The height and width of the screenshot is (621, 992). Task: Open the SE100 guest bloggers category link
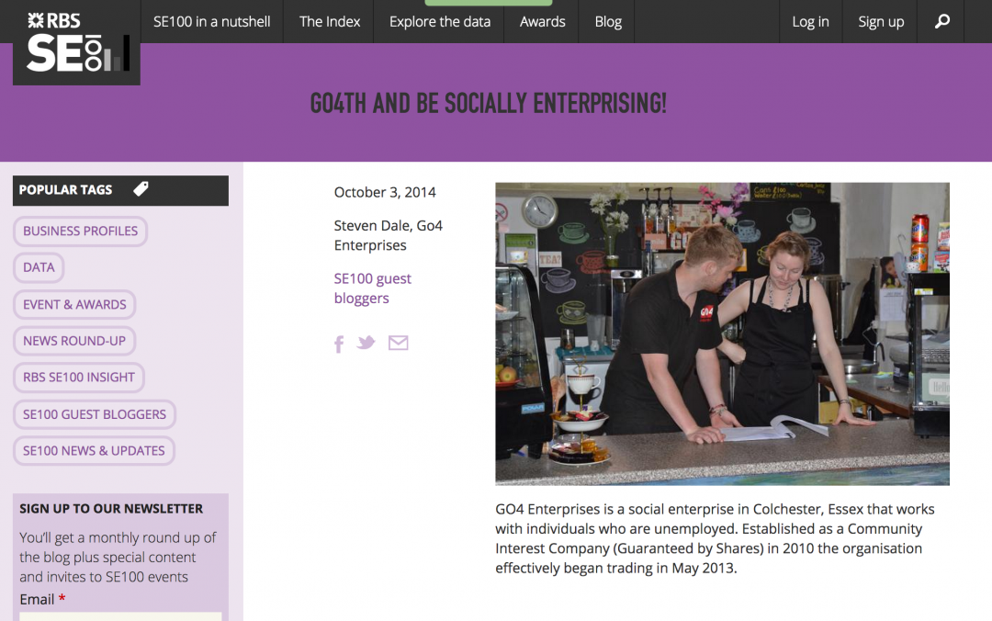(373, 288)
